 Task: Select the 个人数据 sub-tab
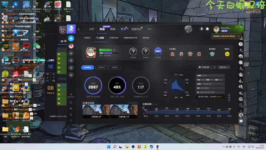[100, 38]
